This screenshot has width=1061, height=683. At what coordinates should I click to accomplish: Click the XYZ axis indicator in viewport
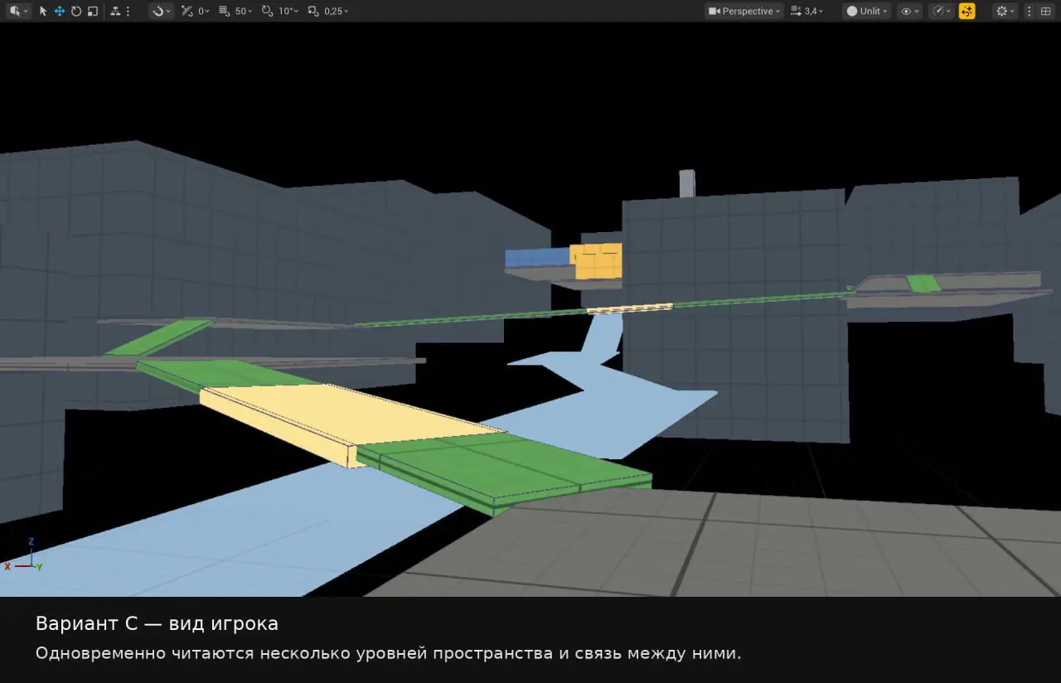click(x=23, y=555)
